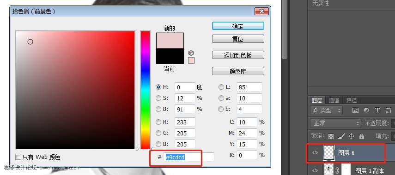
Task: Click the S value field showing 12
Action: [x=185, y=98]
